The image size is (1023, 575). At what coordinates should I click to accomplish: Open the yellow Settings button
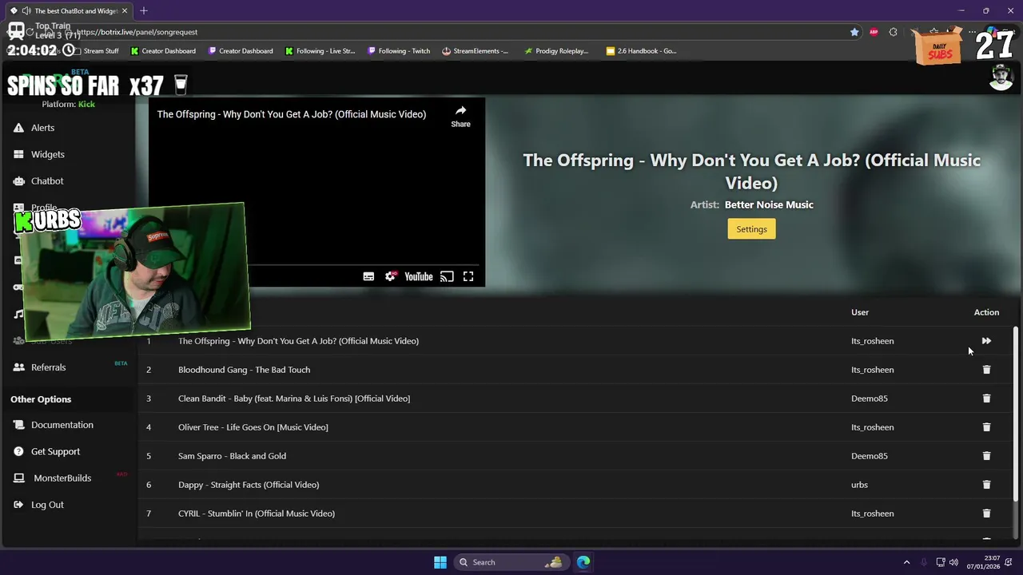click(751, 229)
